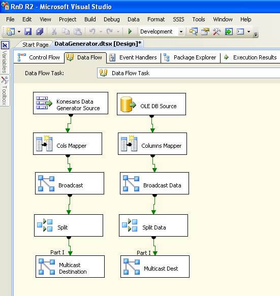280x296 pixels.
Task: Open the Help menu
Action: point(245,19)
